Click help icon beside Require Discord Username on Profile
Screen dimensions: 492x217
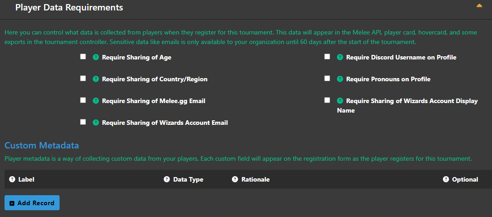(x=340, y=57)
